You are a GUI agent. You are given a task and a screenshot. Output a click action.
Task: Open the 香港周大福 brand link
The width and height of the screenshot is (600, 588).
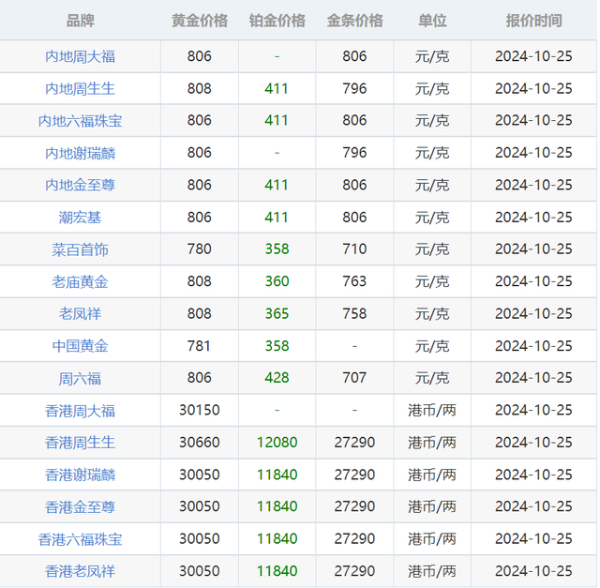[80, 411]
